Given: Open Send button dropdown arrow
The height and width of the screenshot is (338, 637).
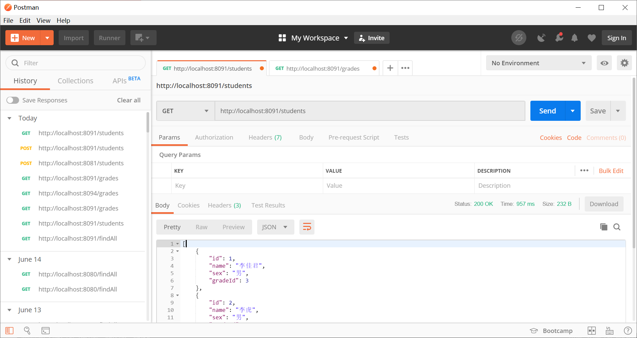Looking at the screenshot, I should (x=573, y=111).
